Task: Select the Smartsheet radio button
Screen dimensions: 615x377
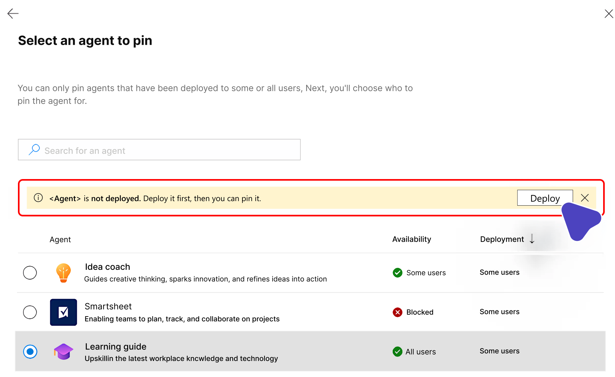Action: [30, 312]
